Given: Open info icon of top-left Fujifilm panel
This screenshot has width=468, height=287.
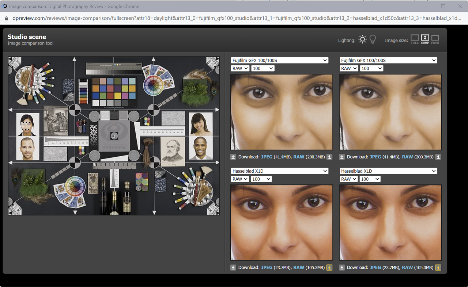Looking at the screenshot, I should (329, 157).
